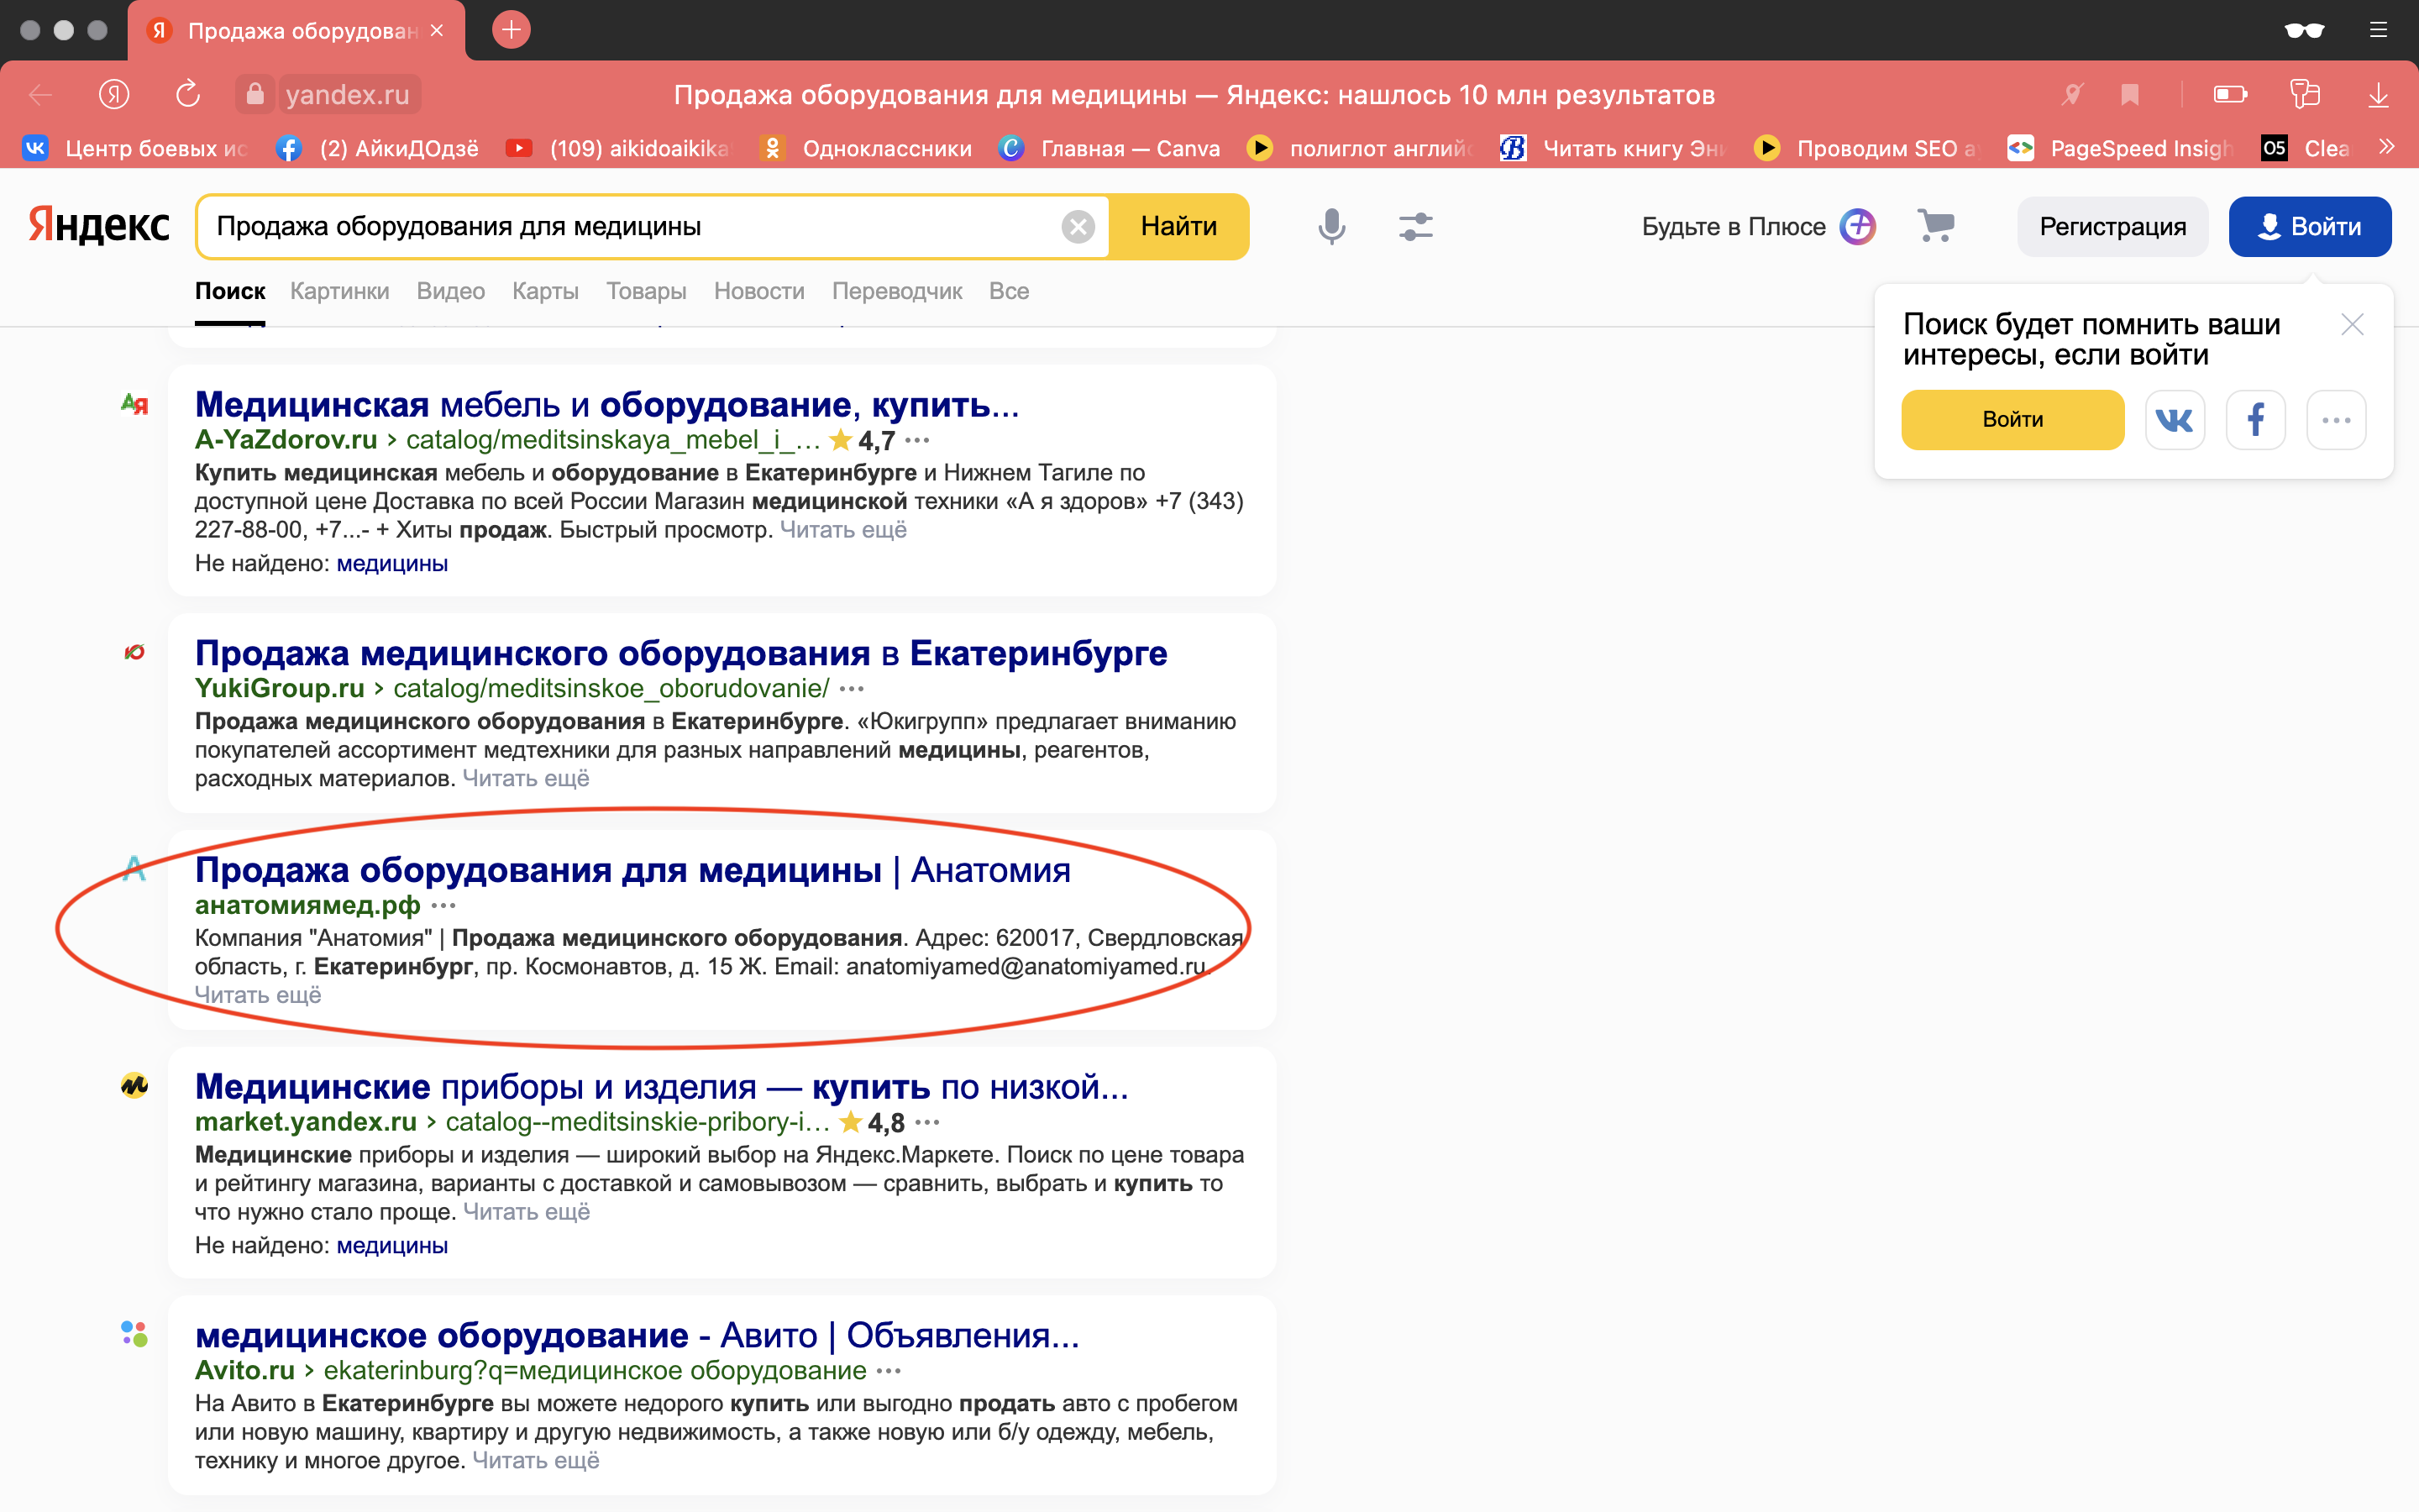Sign in with Facebook in the popup
The image size is (2419, 1512).
pos(2256,419)
